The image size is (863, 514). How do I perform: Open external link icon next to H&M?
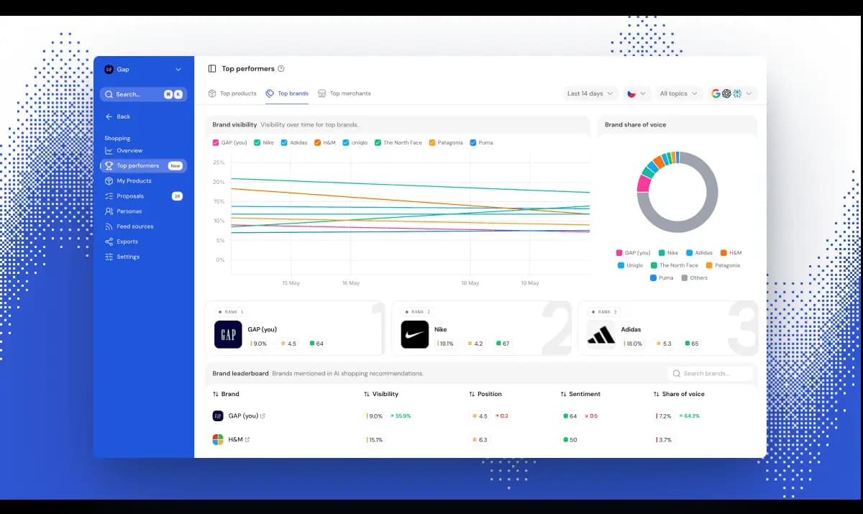tap(247, 439)
